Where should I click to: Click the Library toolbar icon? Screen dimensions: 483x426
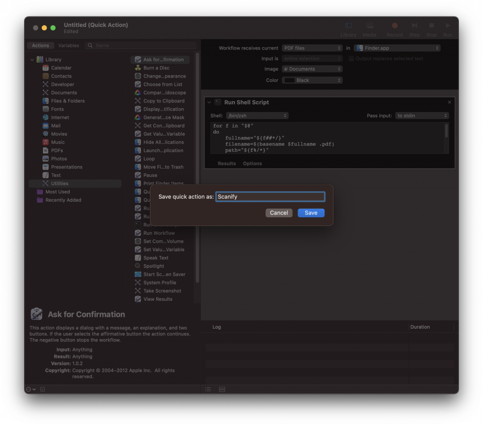click(349, 26)
